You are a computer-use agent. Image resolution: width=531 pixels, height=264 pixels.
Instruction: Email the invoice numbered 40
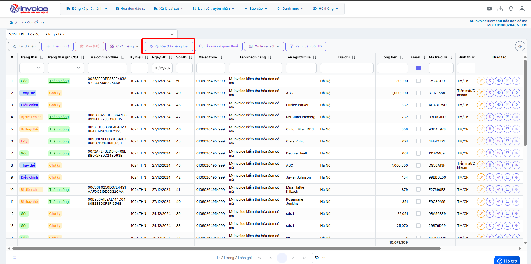pos(508,201)
